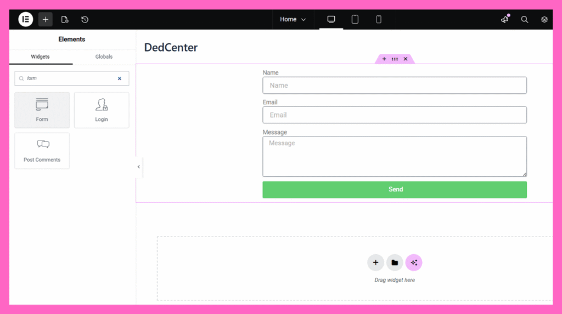Expand the Home page dropdown
The height and width of the screenshot is (314, 562).
[x=293, y=19]
